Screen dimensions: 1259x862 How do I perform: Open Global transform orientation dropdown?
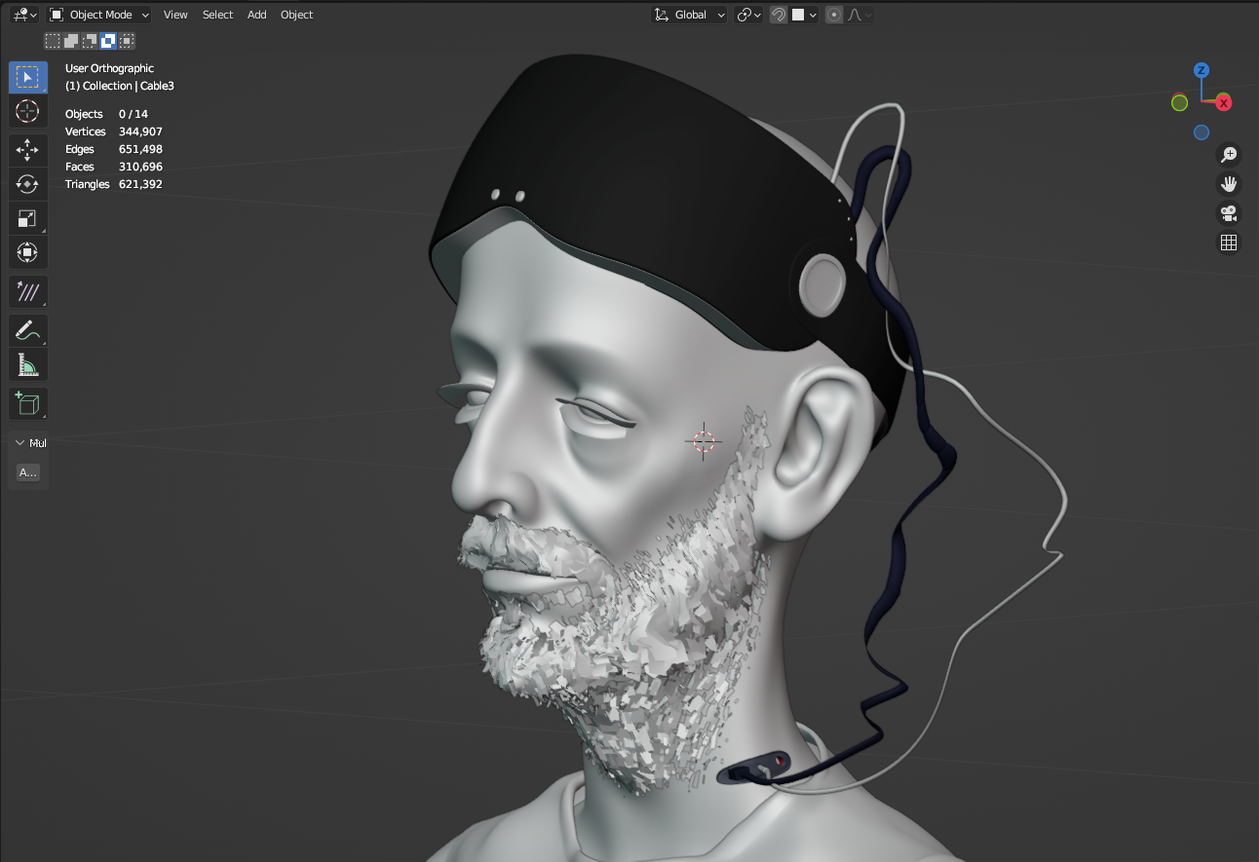pos(690,15)
